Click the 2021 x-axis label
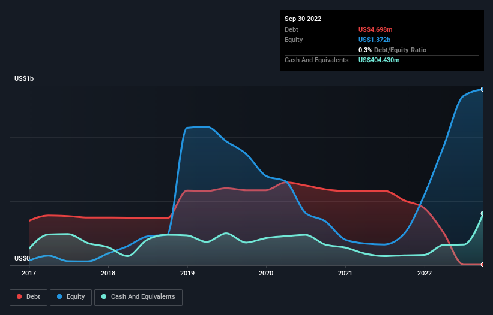 click(345, 273)
